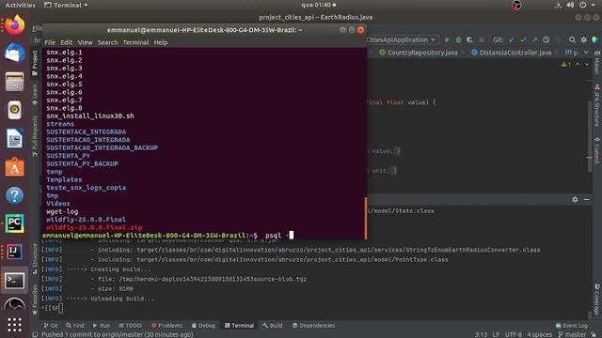Open the Debug tool window tab

(203, 326)
